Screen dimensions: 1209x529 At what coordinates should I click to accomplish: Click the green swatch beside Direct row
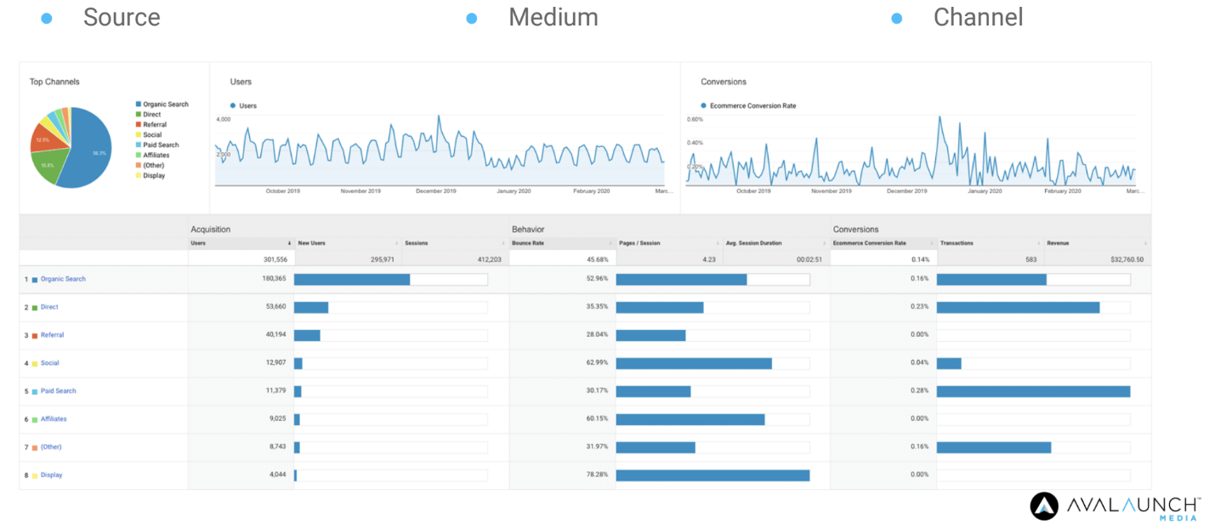click(35, 308)
